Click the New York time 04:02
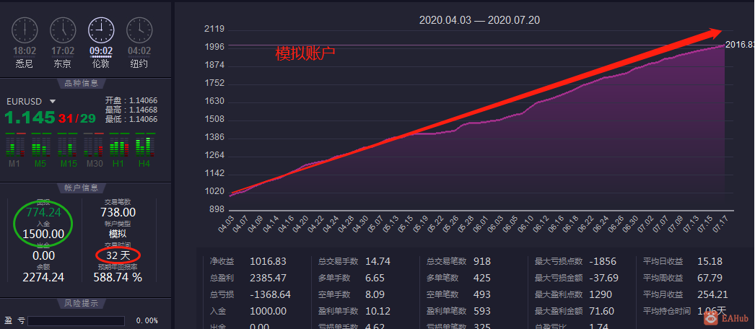The width and height of the screenshot is (755, 329). (x=139, y=51)
